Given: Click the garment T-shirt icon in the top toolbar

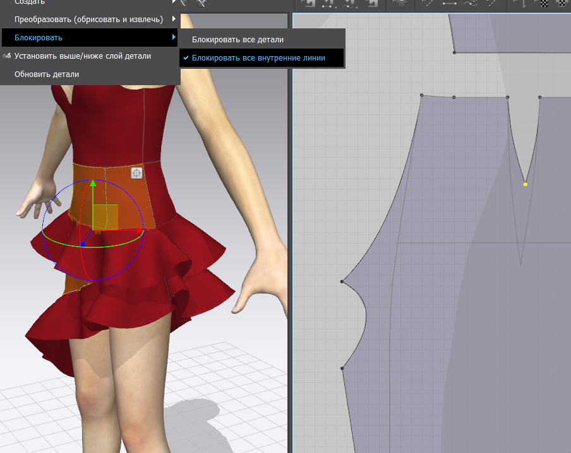Looking at the screenshot, I should pos(400,3).
